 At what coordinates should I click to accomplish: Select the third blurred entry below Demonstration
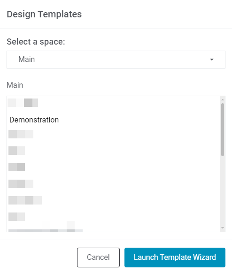[16, 167]
